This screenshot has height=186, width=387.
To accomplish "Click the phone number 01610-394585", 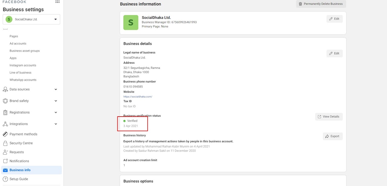I will (133, 87).
